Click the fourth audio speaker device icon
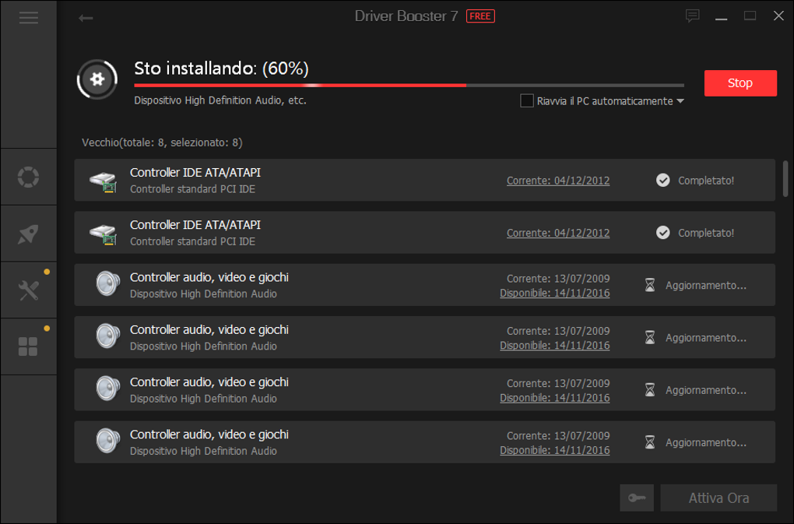This screenshot has width=794, height=524. tap(108, 441)
